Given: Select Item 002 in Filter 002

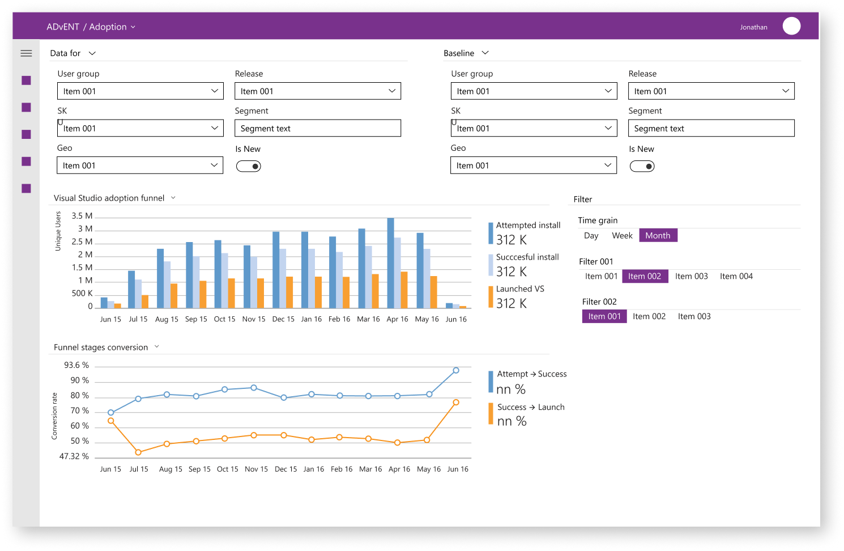Looking at the screenshot, I should pos(649,316).
